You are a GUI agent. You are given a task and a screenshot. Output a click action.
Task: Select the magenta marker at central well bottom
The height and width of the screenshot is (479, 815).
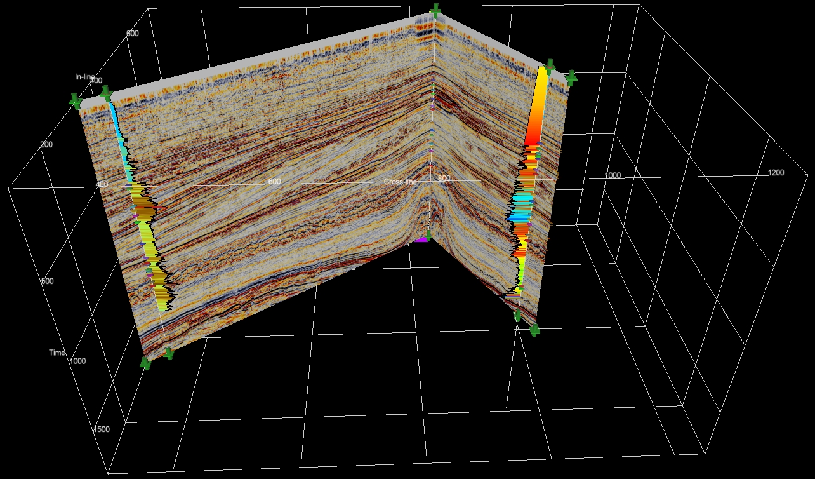pyautogui.click(x=419, y=239)
